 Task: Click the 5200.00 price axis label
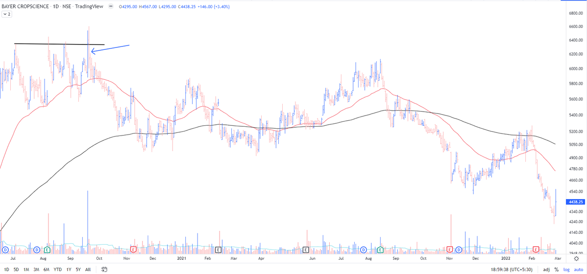tap(576, 132)
